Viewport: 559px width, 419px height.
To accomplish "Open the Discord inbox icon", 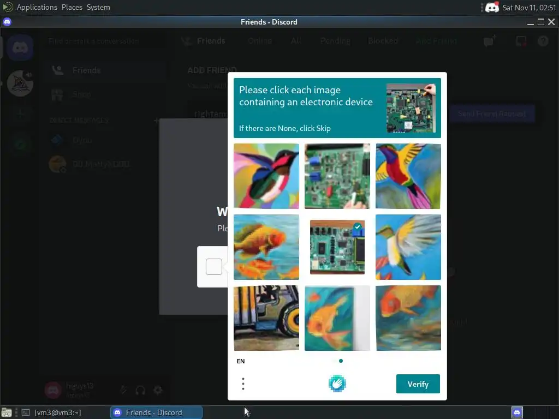I will point(521,41).
